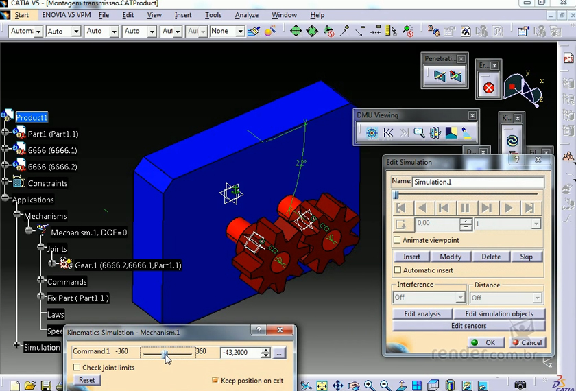Click the red X icon in the Er... toolbar
Viewport: 576px width, 391px height.
[x=488, y=88]
